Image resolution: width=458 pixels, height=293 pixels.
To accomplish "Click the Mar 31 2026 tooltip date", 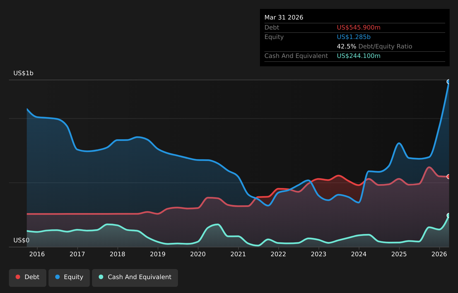I will (284, 18).
